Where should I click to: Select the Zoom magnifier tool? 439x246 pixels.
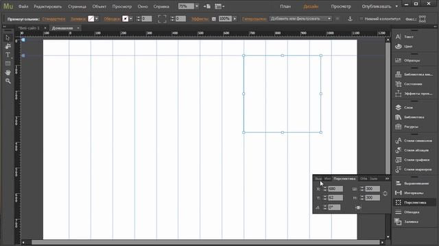tap(8, 81)
